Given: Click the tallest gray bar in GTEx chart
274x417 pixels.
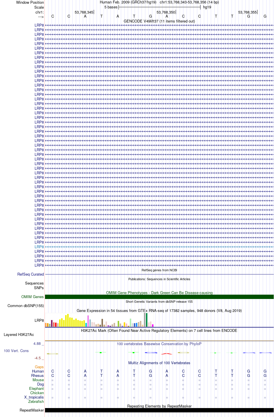Looking at the screenshot, I should (x=145, y=320).
